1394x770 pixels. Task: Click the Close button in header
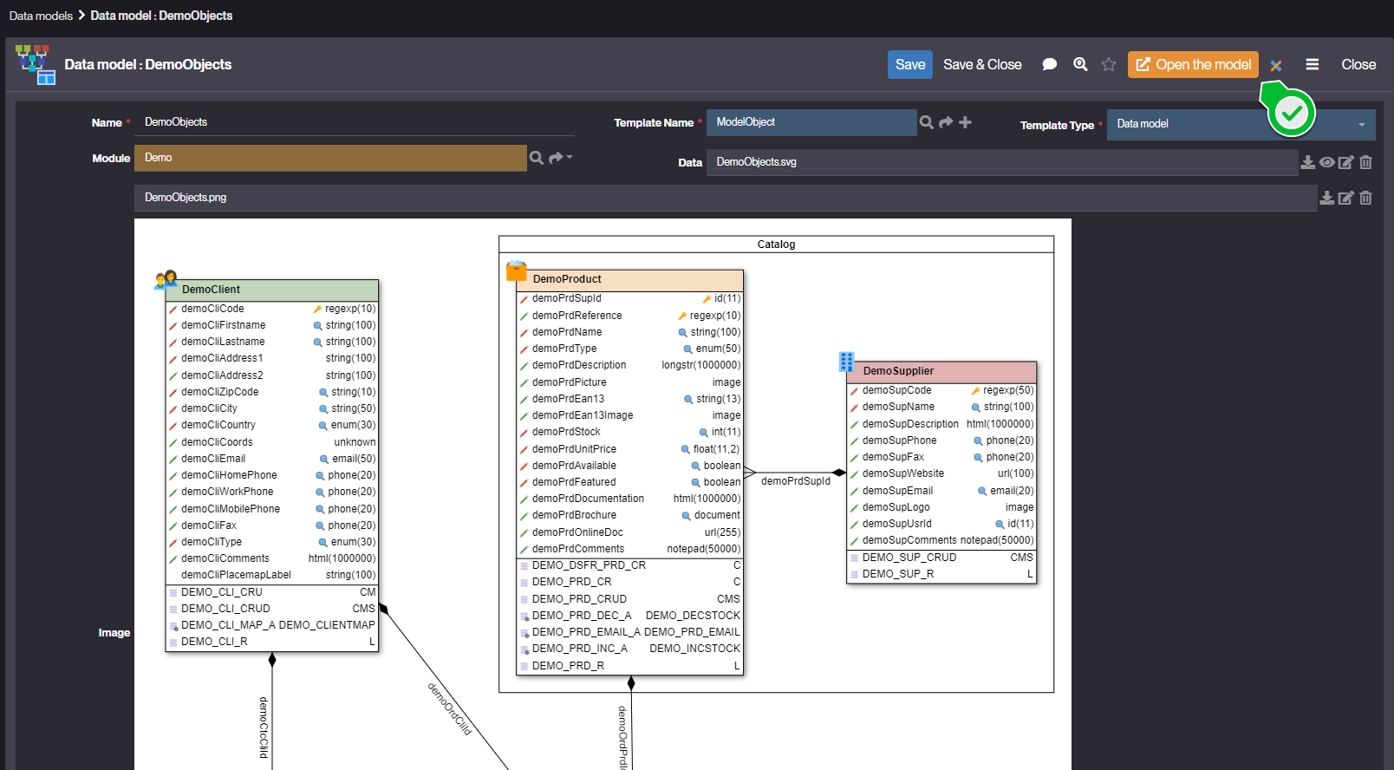click(x=1358, y=64)
